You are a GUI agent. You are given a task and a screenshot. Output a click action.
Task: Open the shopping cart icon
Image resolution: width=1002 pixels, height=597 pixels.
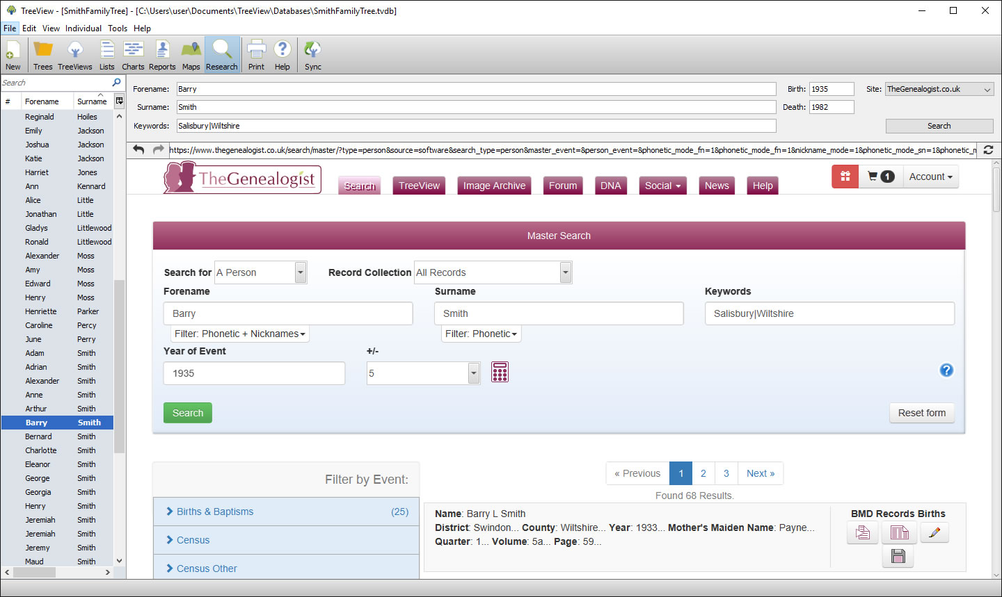pos(880,177)
